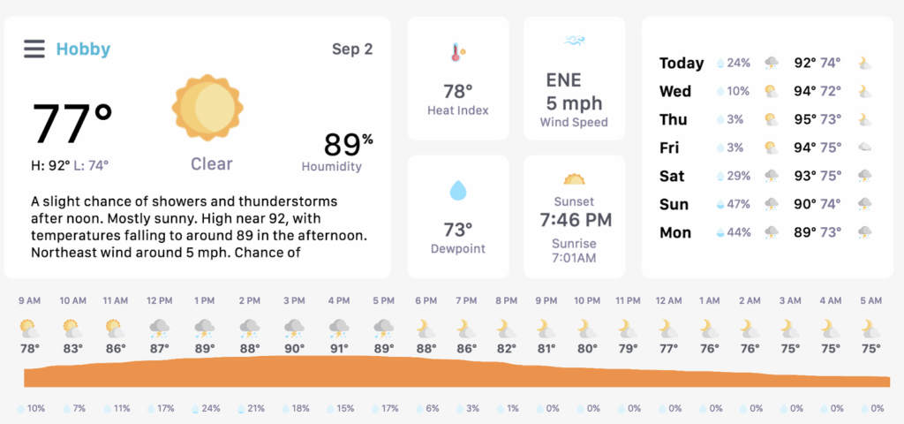Select the 3 PM hourly column label
The height and width of the screenshot is (424, 904).
tap(294, 300)
